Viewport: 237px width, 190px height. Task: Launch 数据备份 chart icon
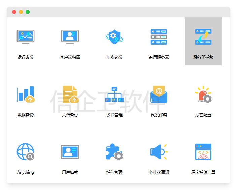point(26,94)
